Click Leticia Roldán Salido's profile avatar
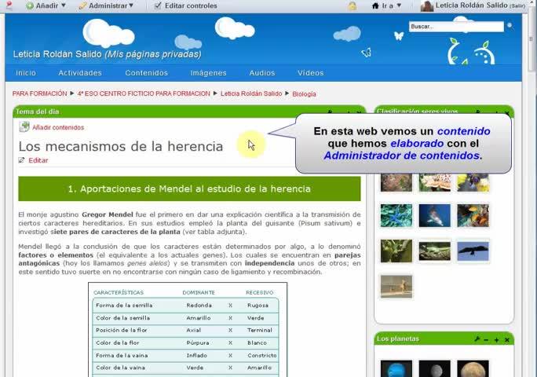This screenshot has height=377, width=537. pyautogui.click(x=427, y=5)
